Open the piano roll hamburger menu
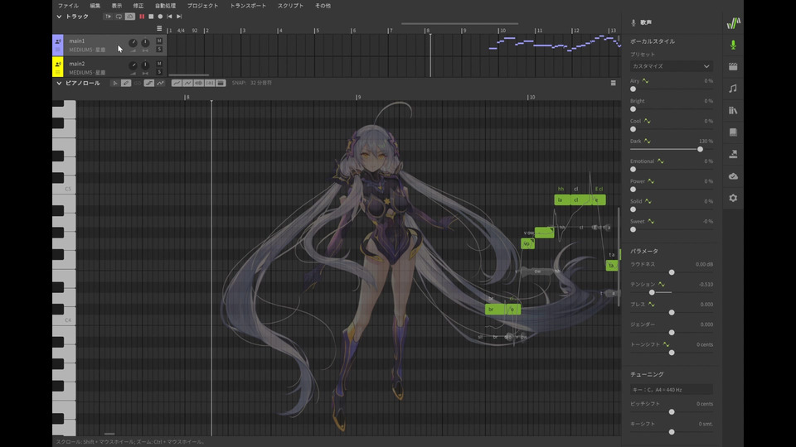This screenshot has width=796, height=447. click(x=614, y=83)
